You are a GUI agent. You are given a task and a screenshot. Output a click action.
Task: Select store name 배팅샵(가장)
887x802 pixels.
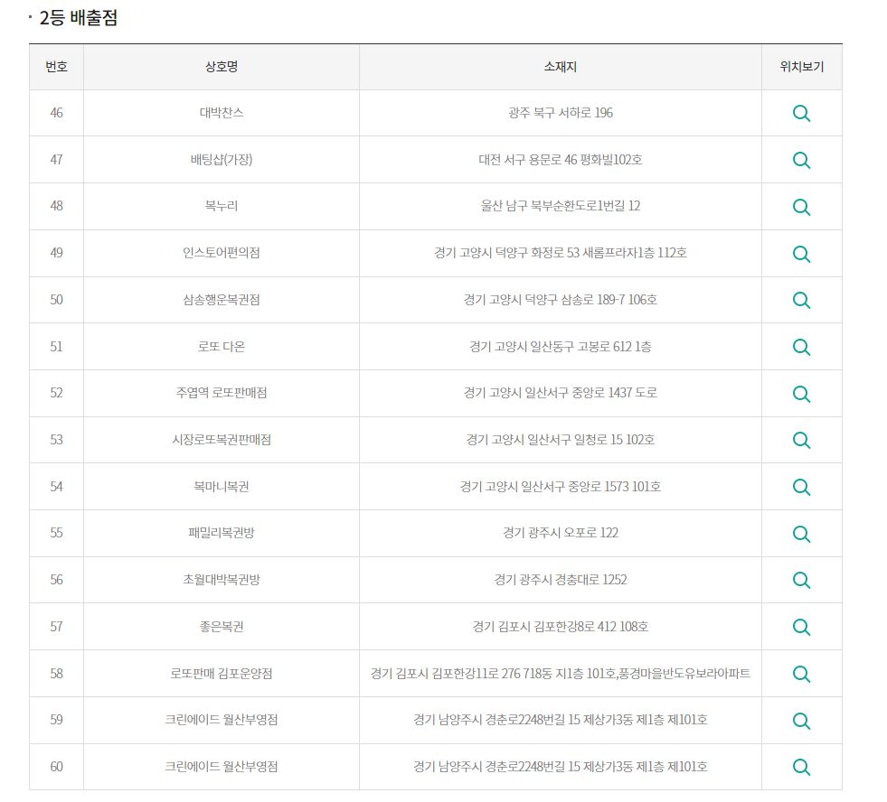tap(222, 160)
